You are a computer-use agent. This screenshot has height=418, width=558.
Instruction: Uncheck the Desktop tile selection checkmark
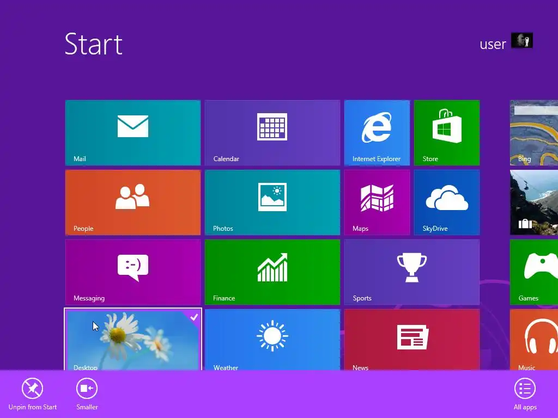tap(194, 317)
